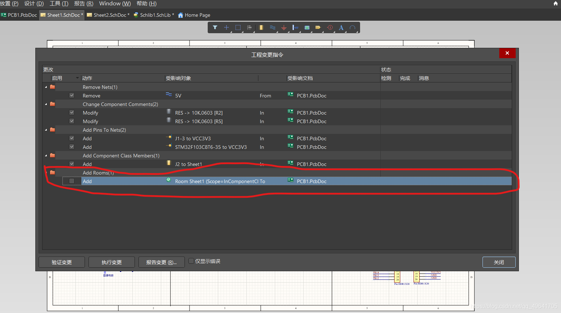Collapse the Change Component Comments(2) group

(46, 104)
